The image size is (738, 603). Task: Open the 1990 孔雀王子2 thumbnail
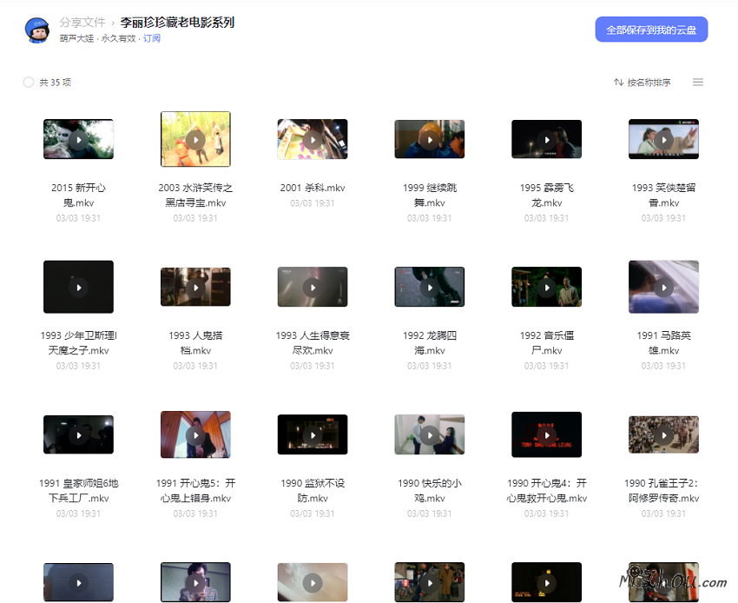(663, 434)
